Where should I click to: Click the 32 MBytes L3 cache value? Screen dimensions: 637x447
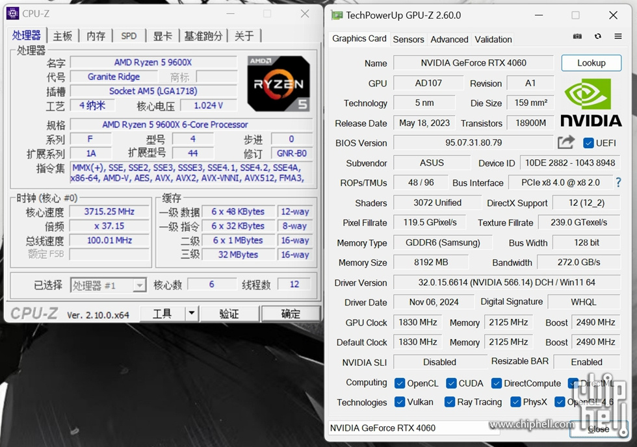tap(238, 255)
